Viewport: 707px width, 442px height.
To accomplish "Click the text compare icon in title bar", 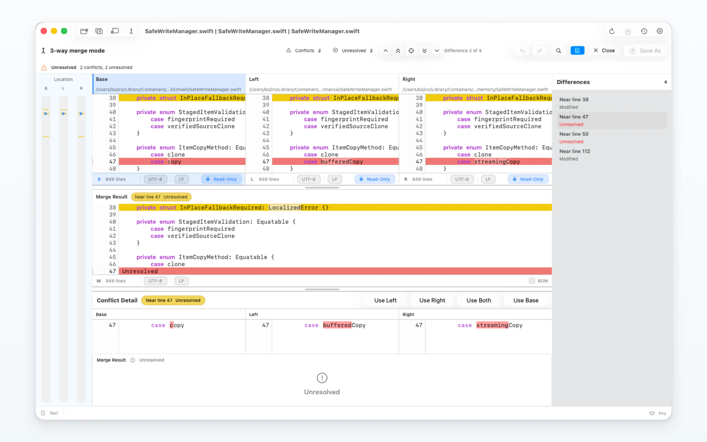I will pos(115,31).
